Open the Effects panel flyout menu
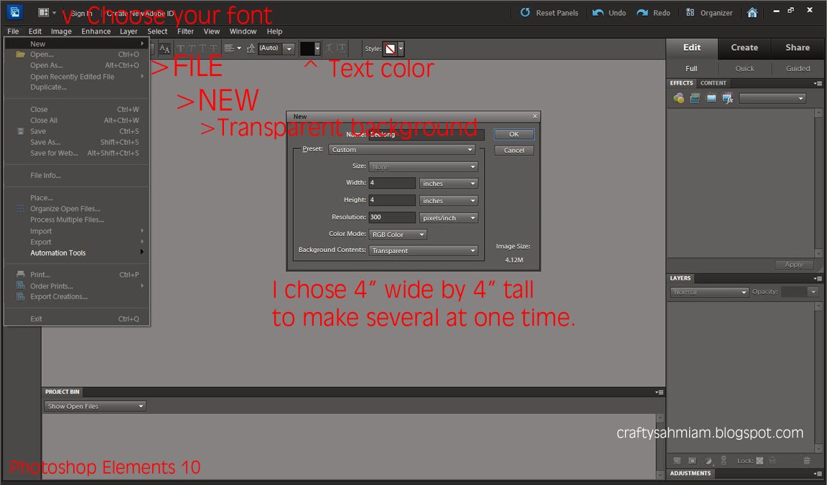The width and height of the screenshot is (827, 485). pos(818,83)
